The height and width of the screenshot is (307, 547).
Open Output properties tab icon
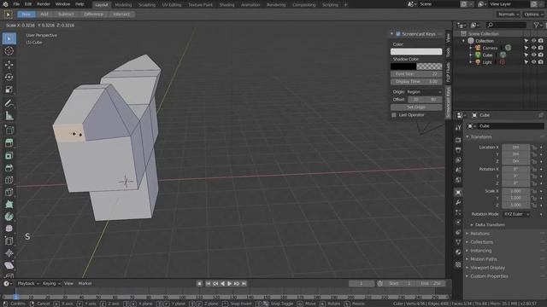pos(458,150)
